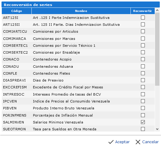Enable Reconvertir for IPCVEN series
Image resolution: width=161 pixels, height=148 pixels.
coord(143,101)
